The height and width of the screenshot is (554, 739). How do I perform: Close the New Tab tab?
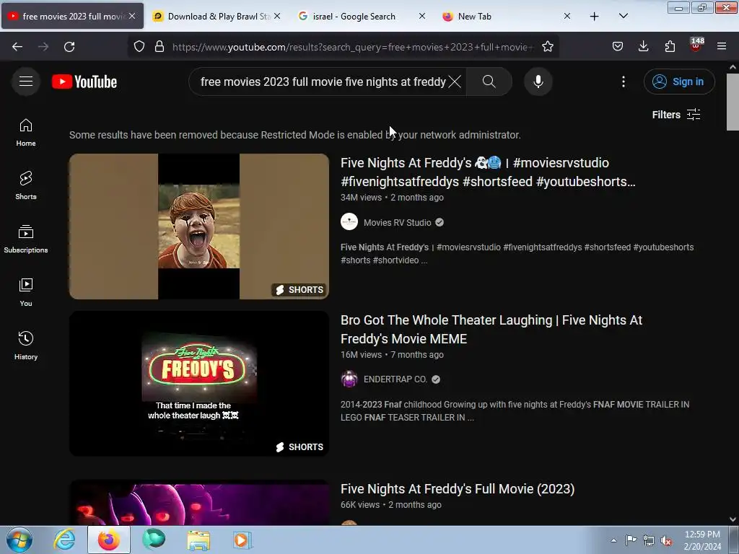pyautogui.click(x=567, y=17)
